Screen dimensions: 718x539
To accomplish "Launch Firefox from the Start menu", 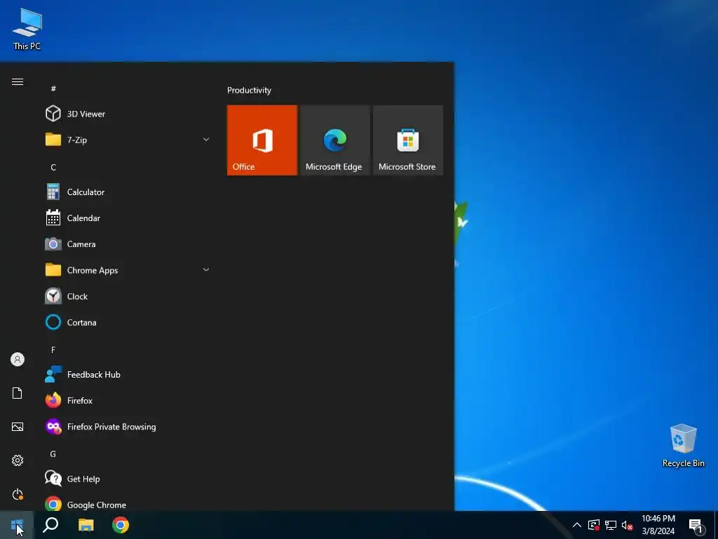I will [126, 401].
